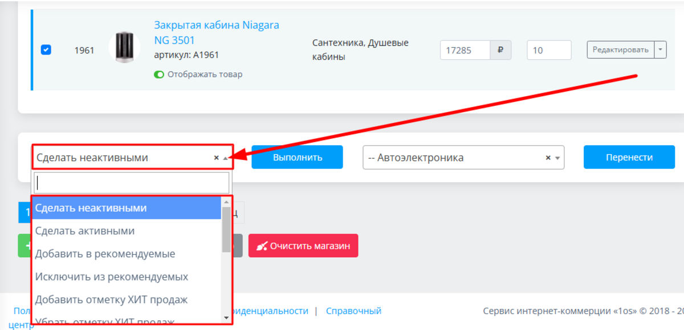Expand the arrow next to 'Редактировать'
The width and height of the screenshot is (684, 330).
[x=660, y=49]
